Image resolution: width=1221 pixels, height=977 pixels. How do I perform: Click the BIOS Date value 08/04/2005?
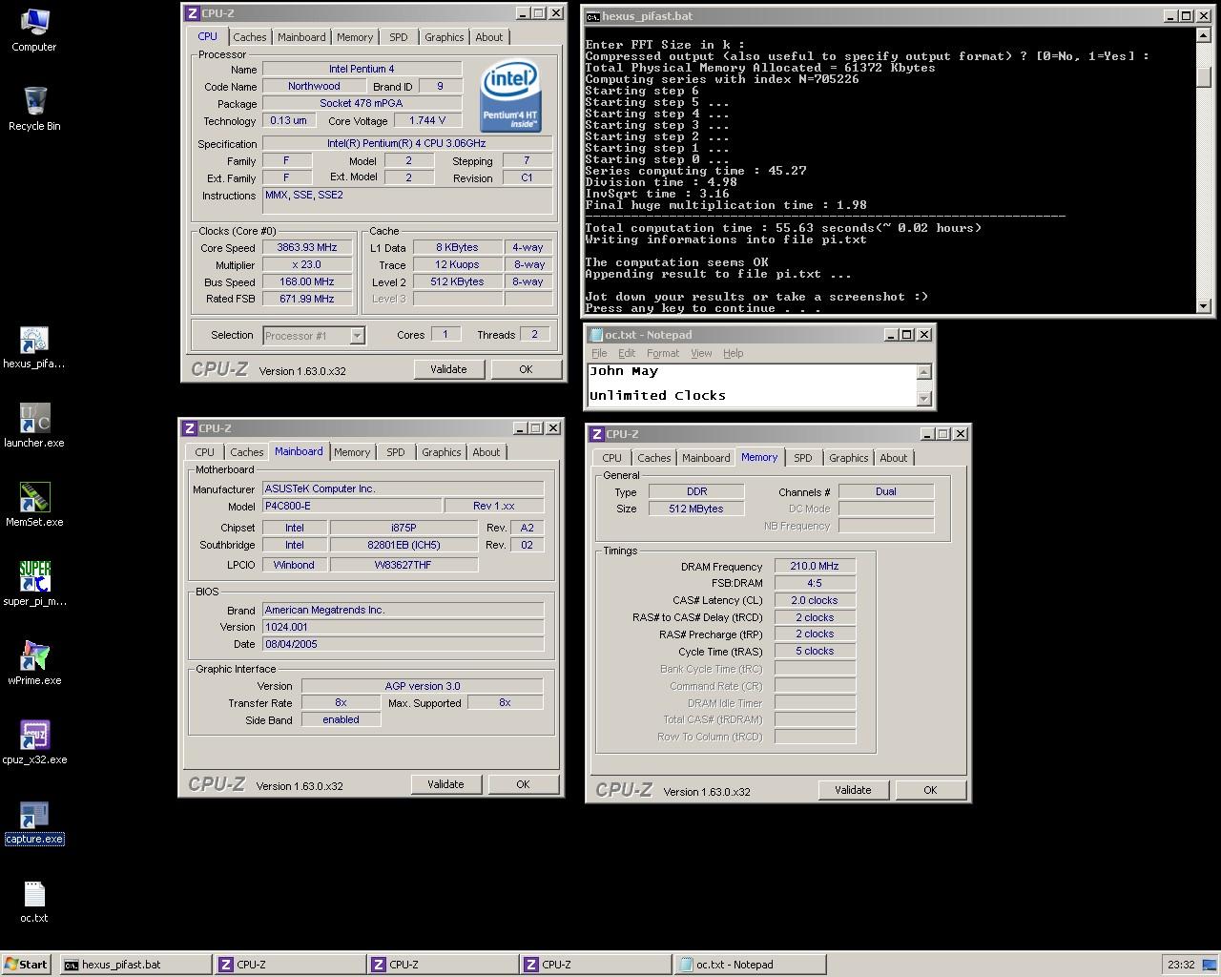click(x=403, y=644)
